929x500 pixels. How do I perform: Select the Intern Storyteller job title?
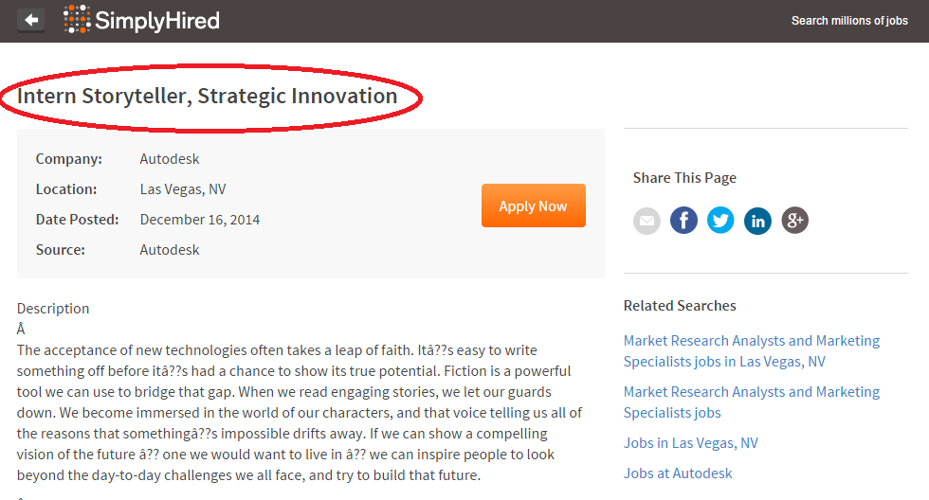[x=207, y=96]
